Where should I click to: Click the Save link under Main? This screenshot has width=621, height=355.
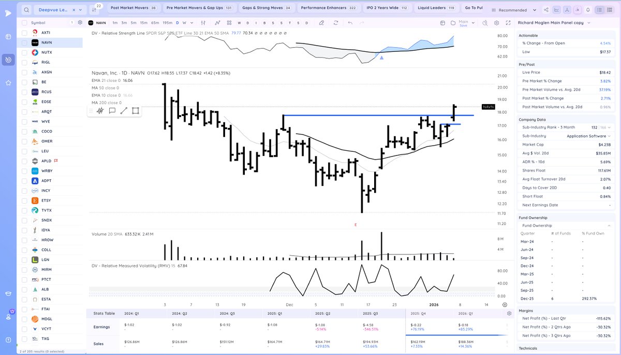coord(463,25)
